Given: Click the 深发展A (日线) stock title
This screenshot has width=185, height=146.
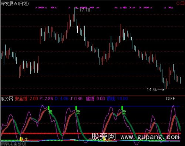Looking at the screenshot, I should tap(15, 3).
